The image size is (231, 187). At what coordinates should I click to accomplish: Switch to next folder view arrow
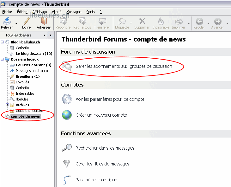[51, 35]
